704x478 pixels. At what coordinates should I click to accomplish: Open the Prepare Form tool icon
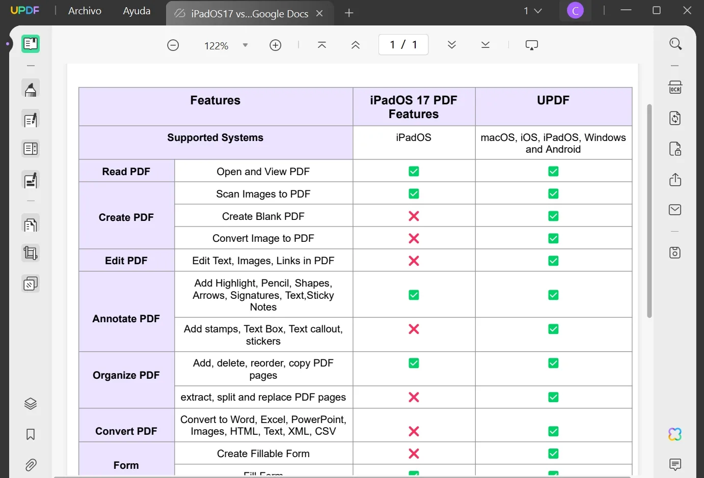tap(31, 149)
